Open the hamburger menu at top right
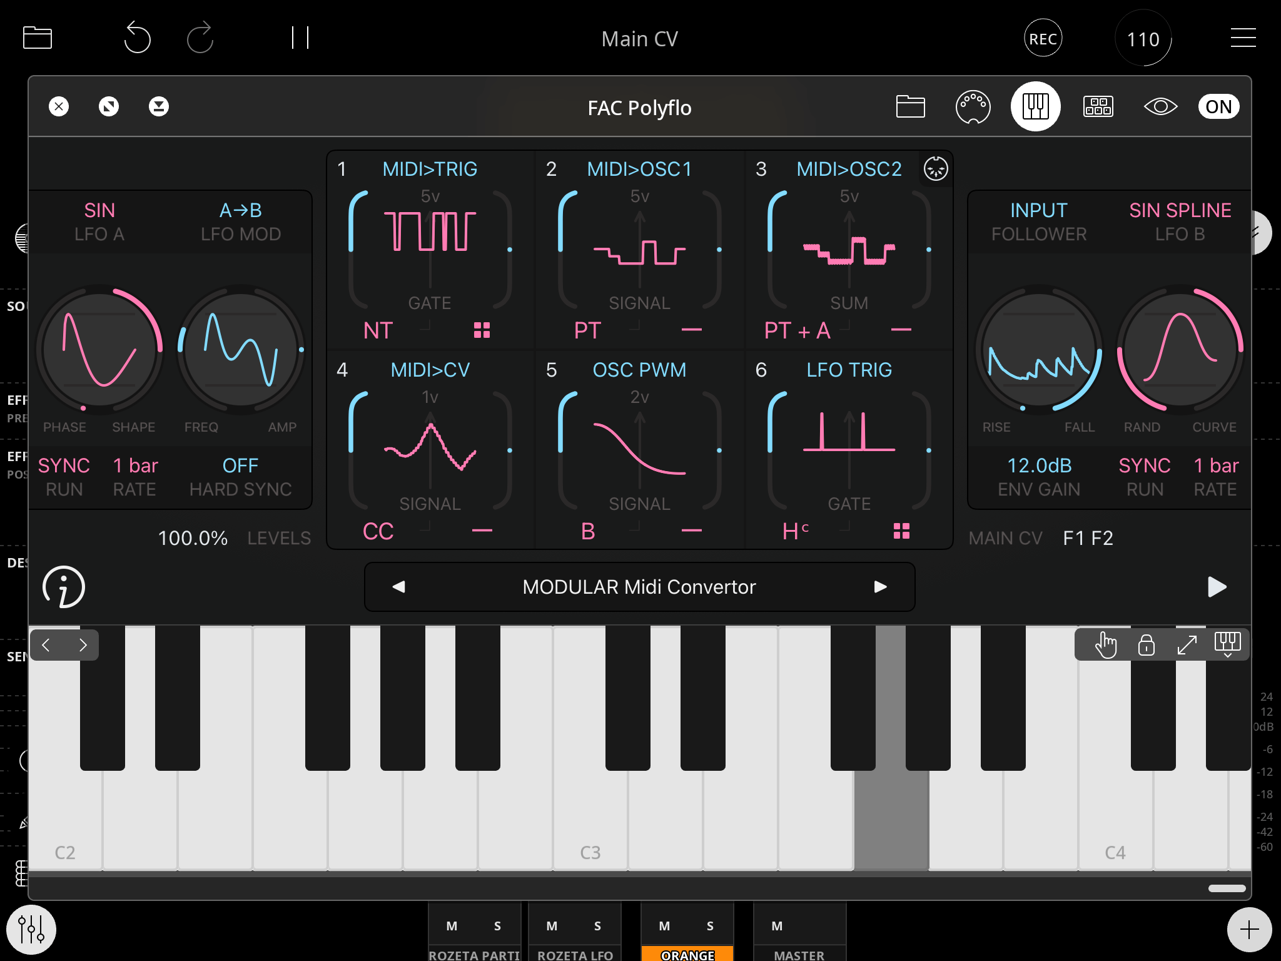1281x961 pixels. click(x=1243, y=38)
